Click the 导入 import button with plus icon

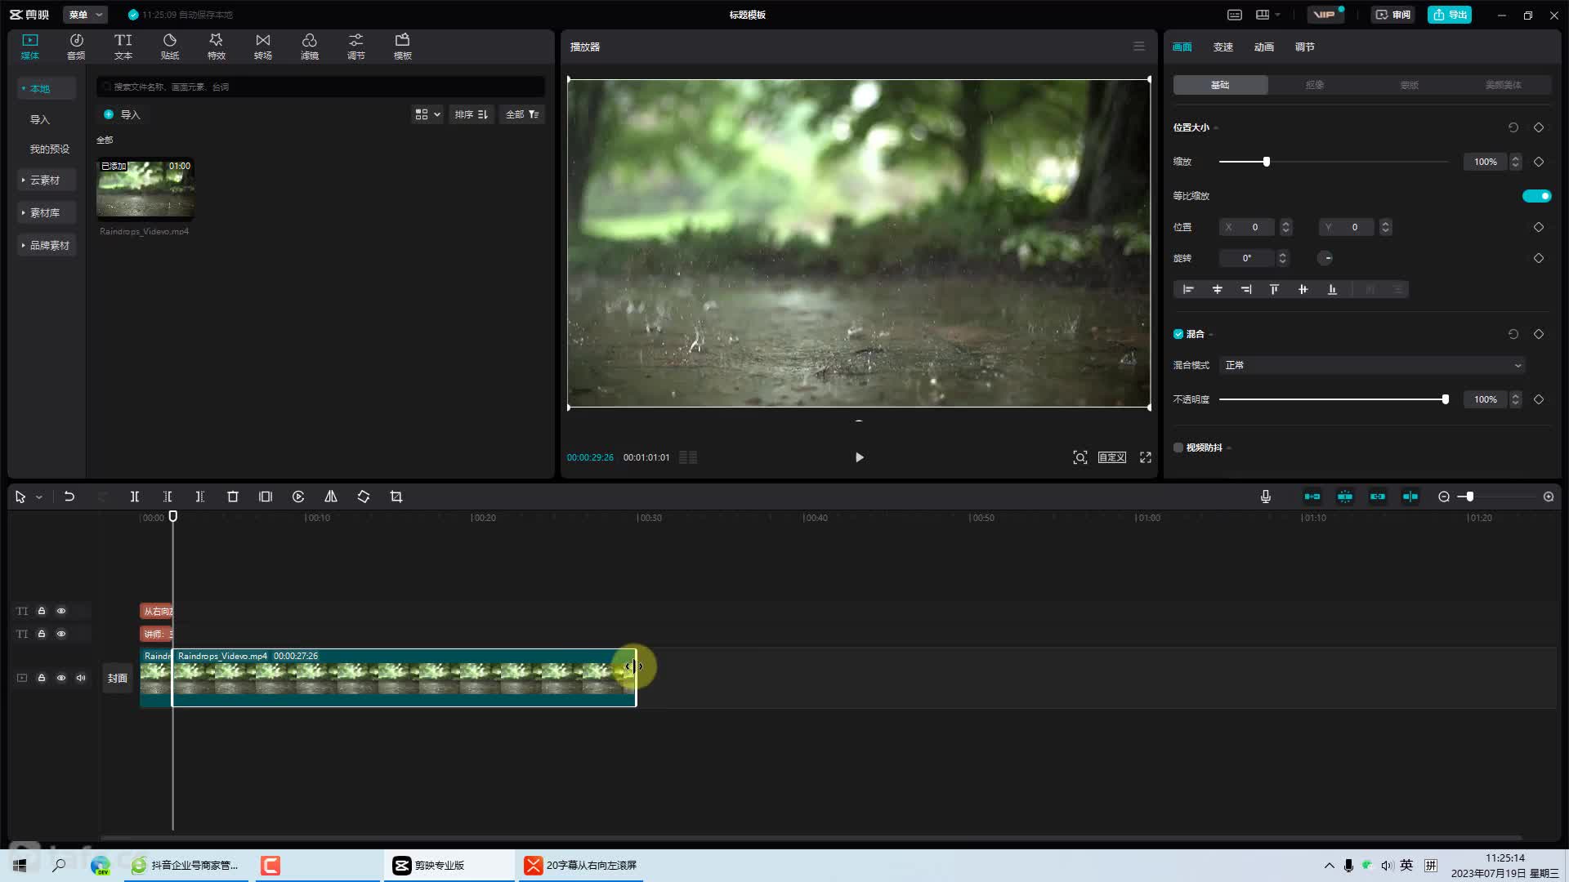pyautogui.click(x=122, y=114)
